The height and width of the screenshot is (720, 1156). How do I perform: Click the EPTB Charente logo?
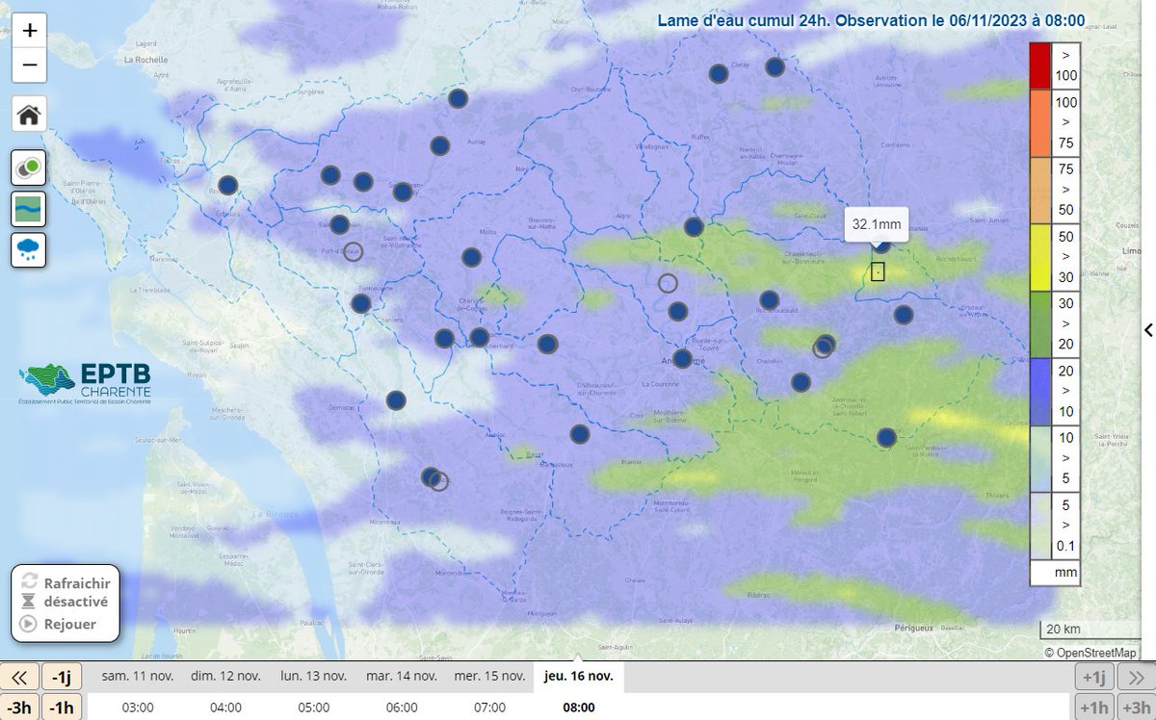click(x=84, y=383)
